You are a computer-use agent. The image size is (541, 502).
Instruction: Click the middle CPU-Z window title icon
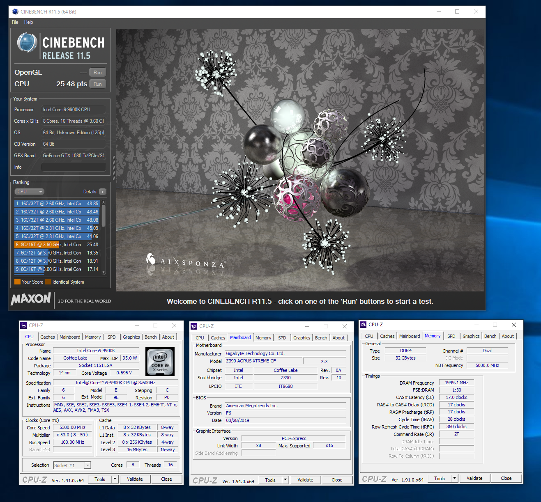coord(194,326)
